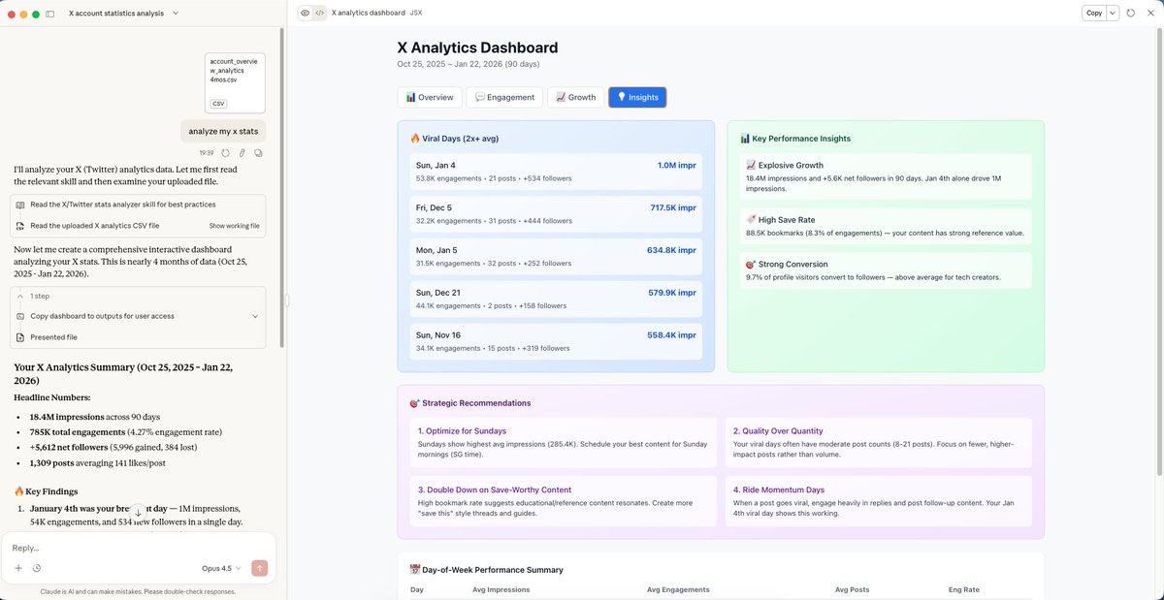Viewport: 1164px width, 600px height.
Task: Switch to the eye preview mode
Action: pos(305,14)
